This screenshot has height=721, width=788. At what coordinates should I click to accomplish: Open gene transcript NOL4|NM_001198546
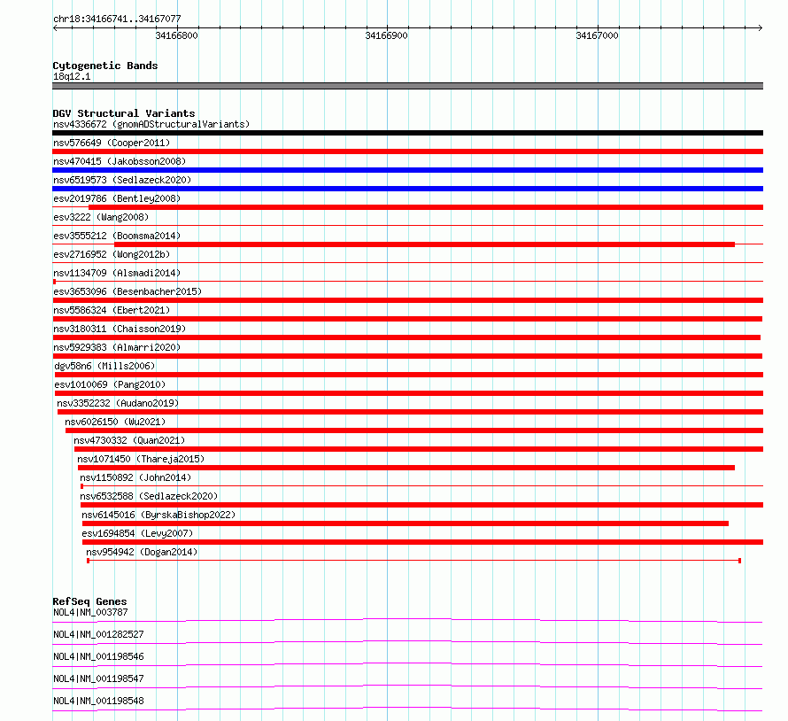98,656
